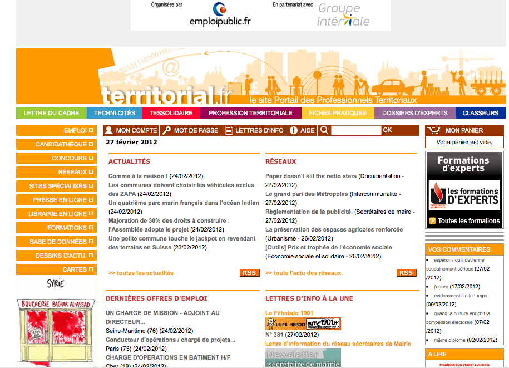Open the Formations d'experts advertisement

[x=464, y=190]
